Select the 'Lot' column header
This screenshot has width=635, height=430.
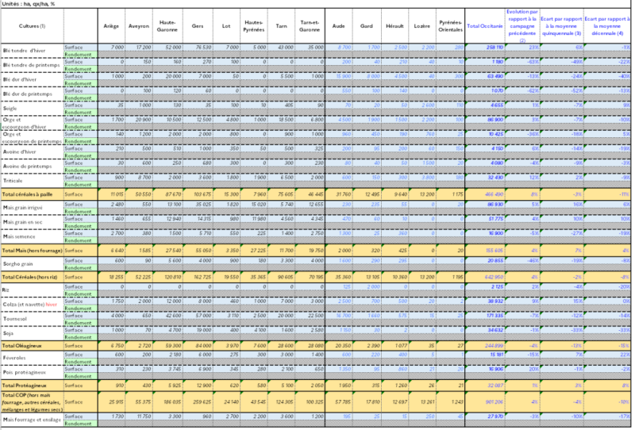226,26
